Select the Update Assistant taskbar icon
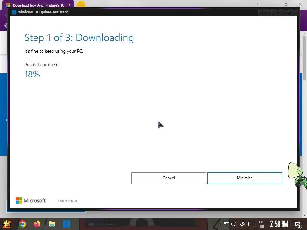The width and height of the screenshot is (307, 230). pos(67,224)
